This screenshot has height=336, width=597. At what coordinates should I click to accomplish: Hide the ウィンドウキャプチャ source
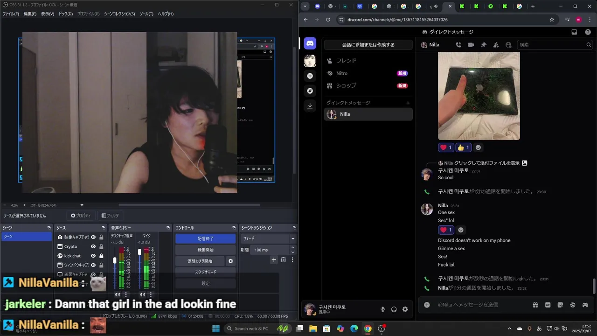pos(93,265)
